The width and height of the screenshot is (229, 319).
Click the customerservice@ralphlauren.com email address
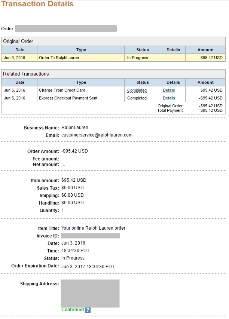(x=97, y=135)
